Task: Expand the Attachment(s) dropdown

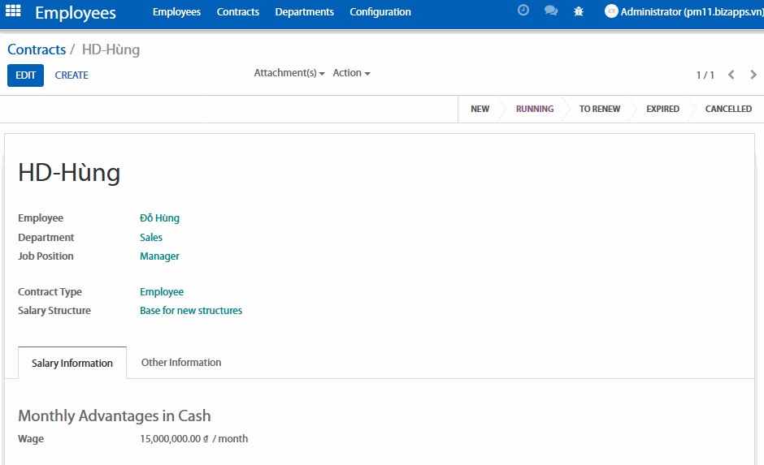Action: tap(289, 73)
